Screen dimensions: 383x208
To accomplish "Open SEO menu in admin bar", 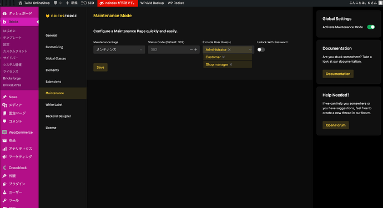I will coord(88,3).
